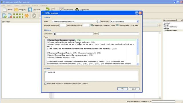The width and height of the screenshot is (183, 103).
Task: Click the Тип бани template line
Action: coord(82,49)
